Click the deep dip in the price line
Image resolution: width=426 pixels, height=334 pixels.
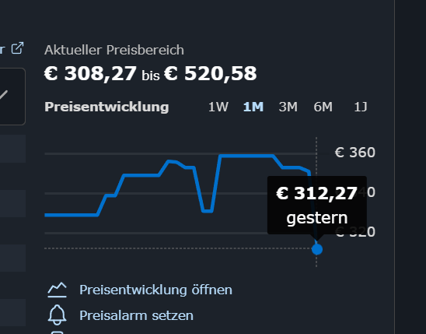tap(208, 211)
